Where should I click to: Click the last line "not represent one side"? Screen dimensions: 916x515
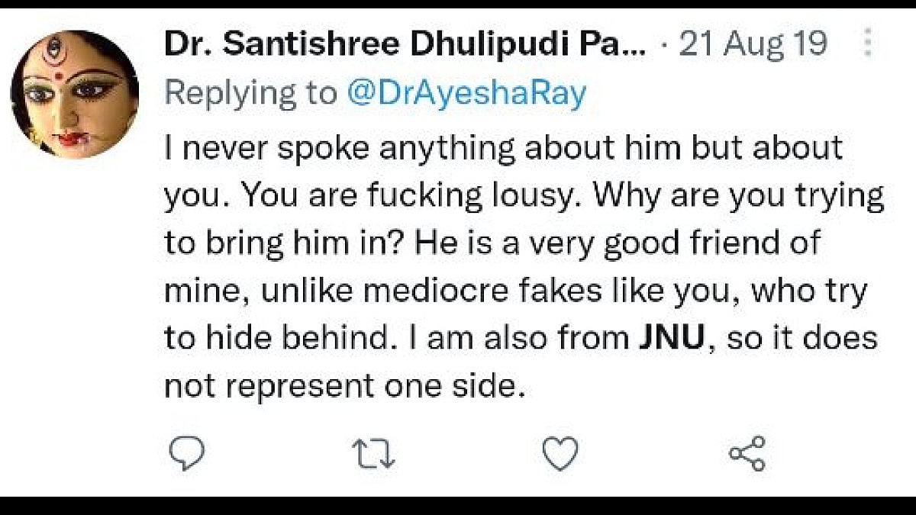pos(345,386)
